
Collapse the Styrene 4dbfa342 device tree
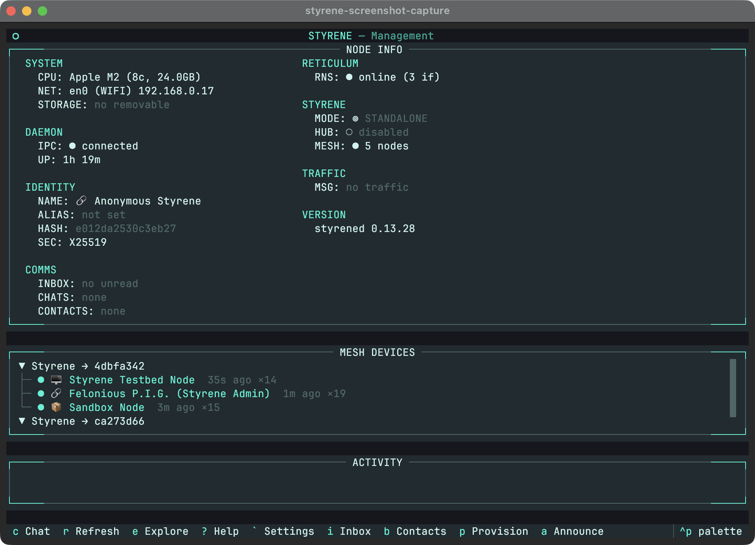[x=22, y=366]
